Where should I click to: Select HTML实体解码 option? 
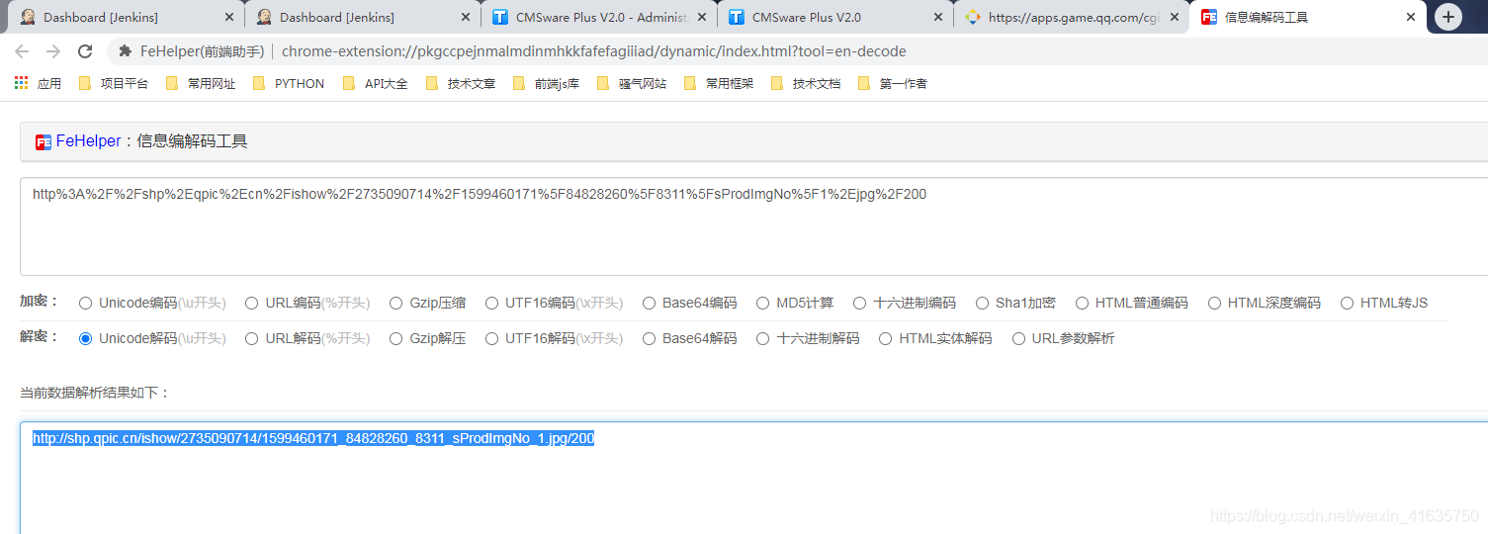point(886,339)
